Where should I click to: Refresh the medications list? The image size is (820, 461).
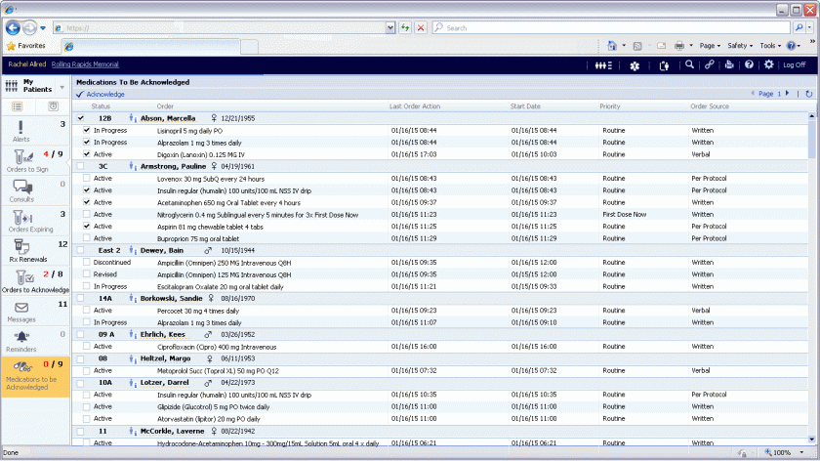[x=809, y=94]
